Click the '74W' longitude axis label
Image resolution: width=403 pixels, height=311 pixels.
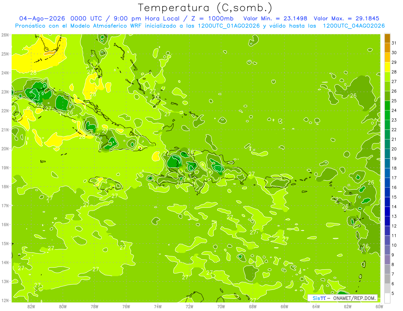tap(158, 306)
